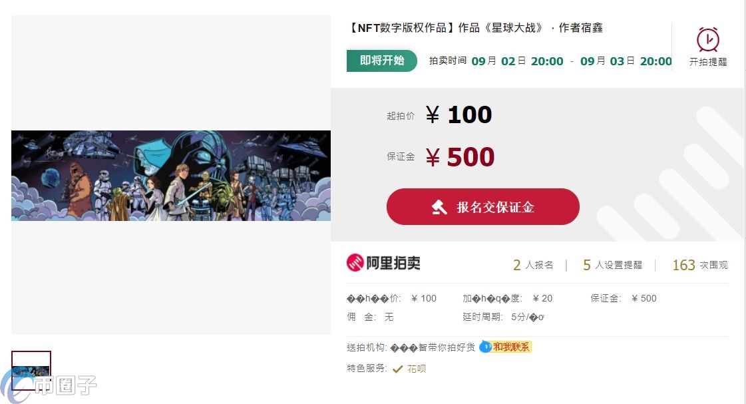The height and width of the screenshot is (404, 746).
Task: Click the blue chat icon beside 和我联系
Action: tap(485, 347)
